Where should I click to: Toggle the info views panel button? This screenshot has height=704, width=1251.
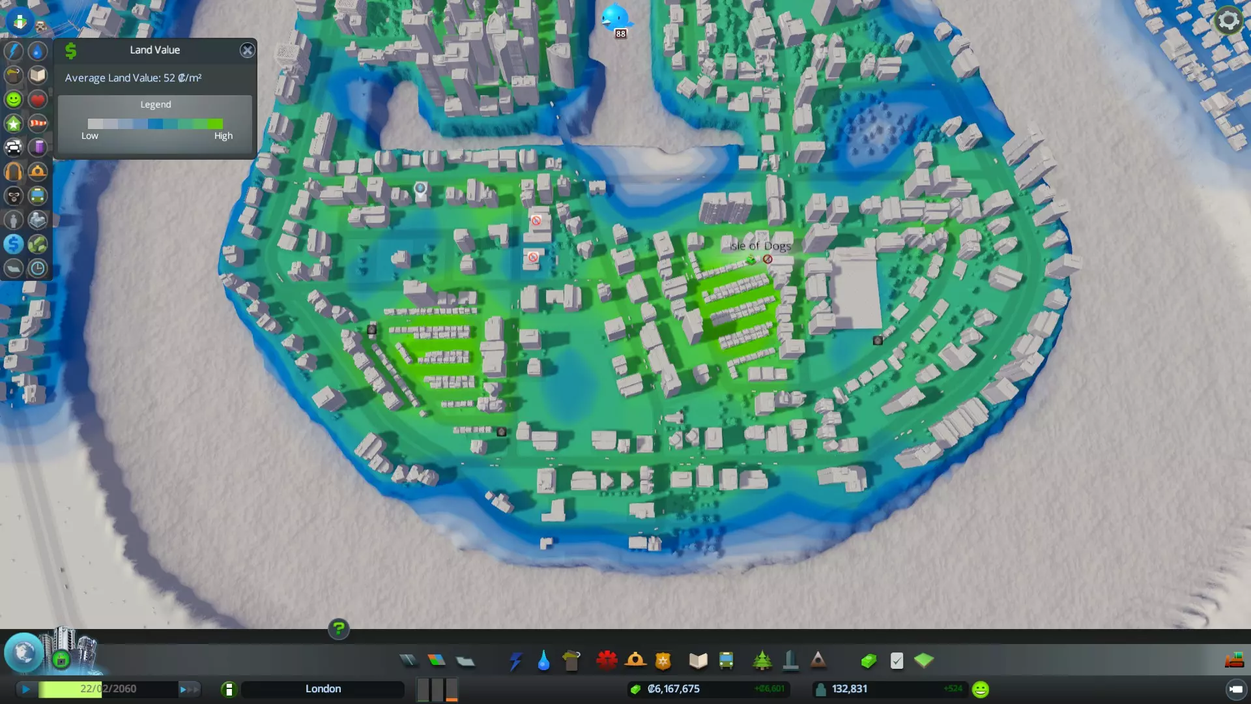(x=20, y=21)
